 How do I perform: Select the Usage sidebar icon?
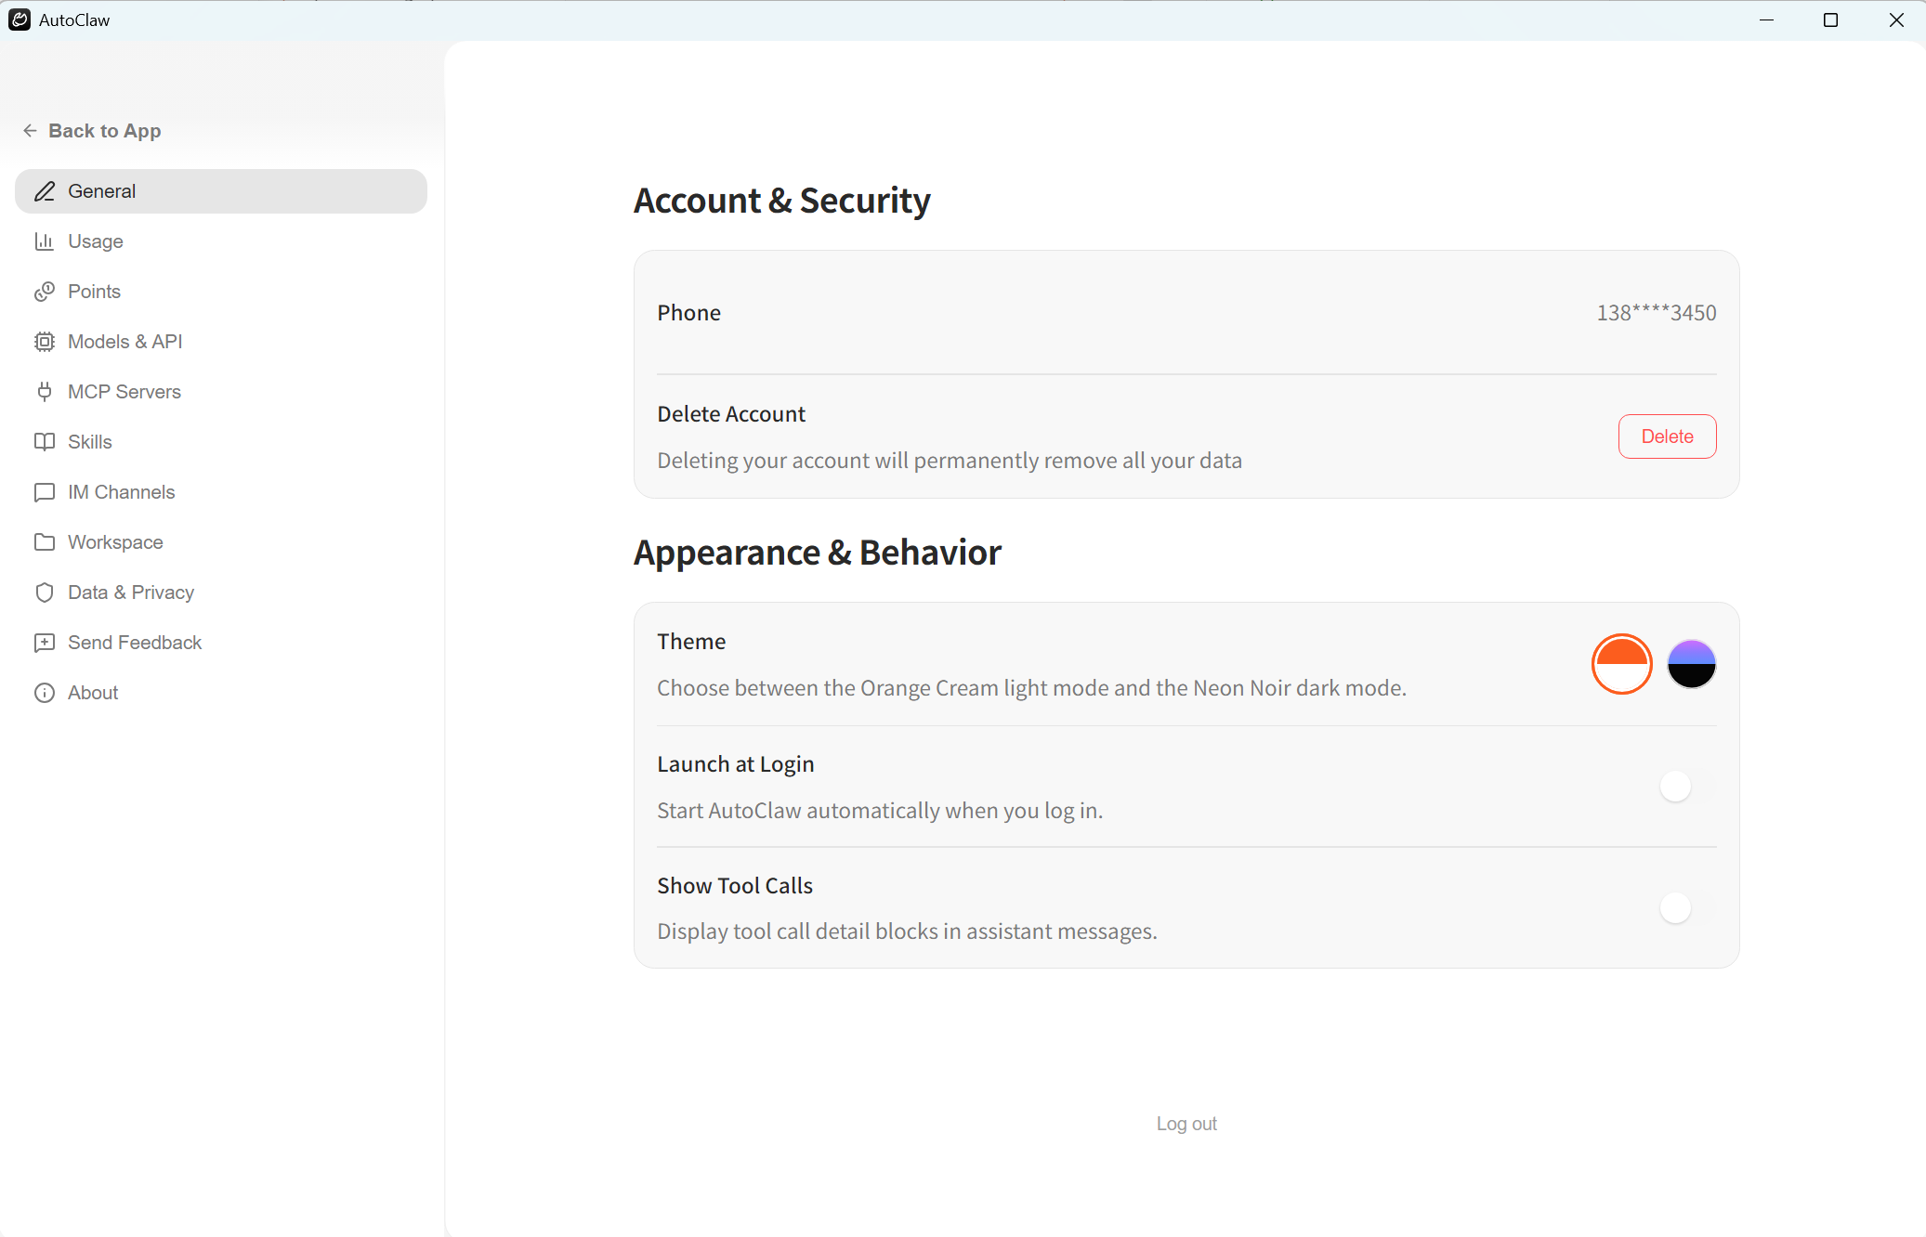click(46, 241)
